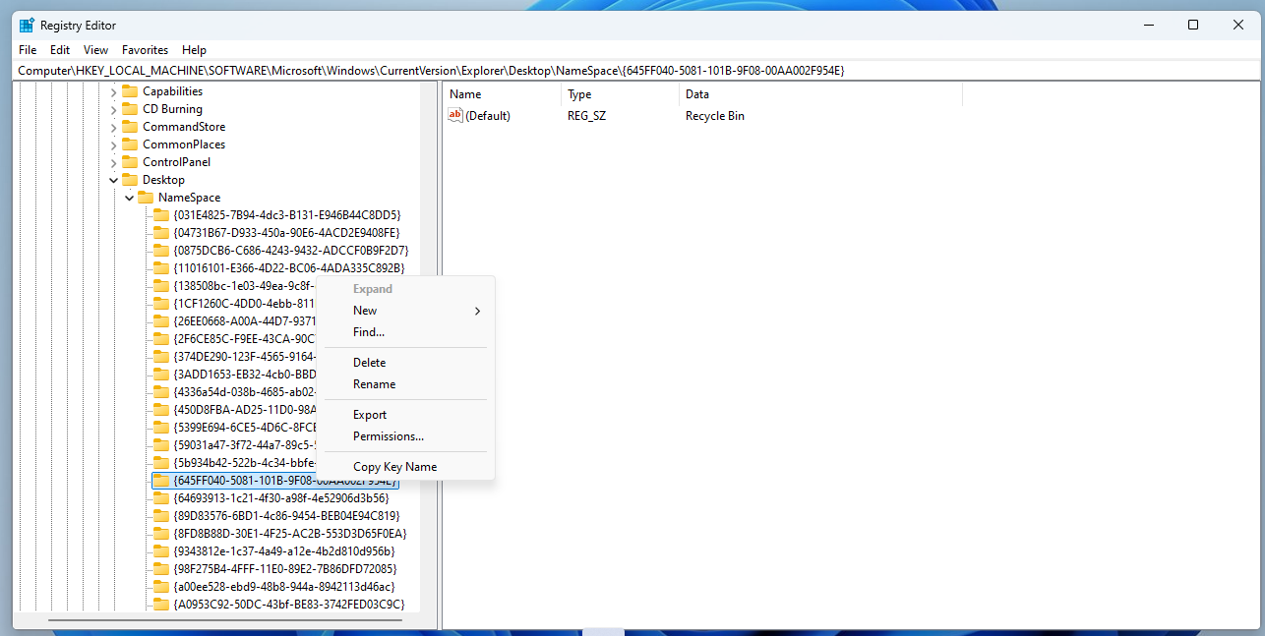The height and width of the screenshot is (636, 1265).
Task: Expand the CommonPlaces key
Action: point(113,145)
